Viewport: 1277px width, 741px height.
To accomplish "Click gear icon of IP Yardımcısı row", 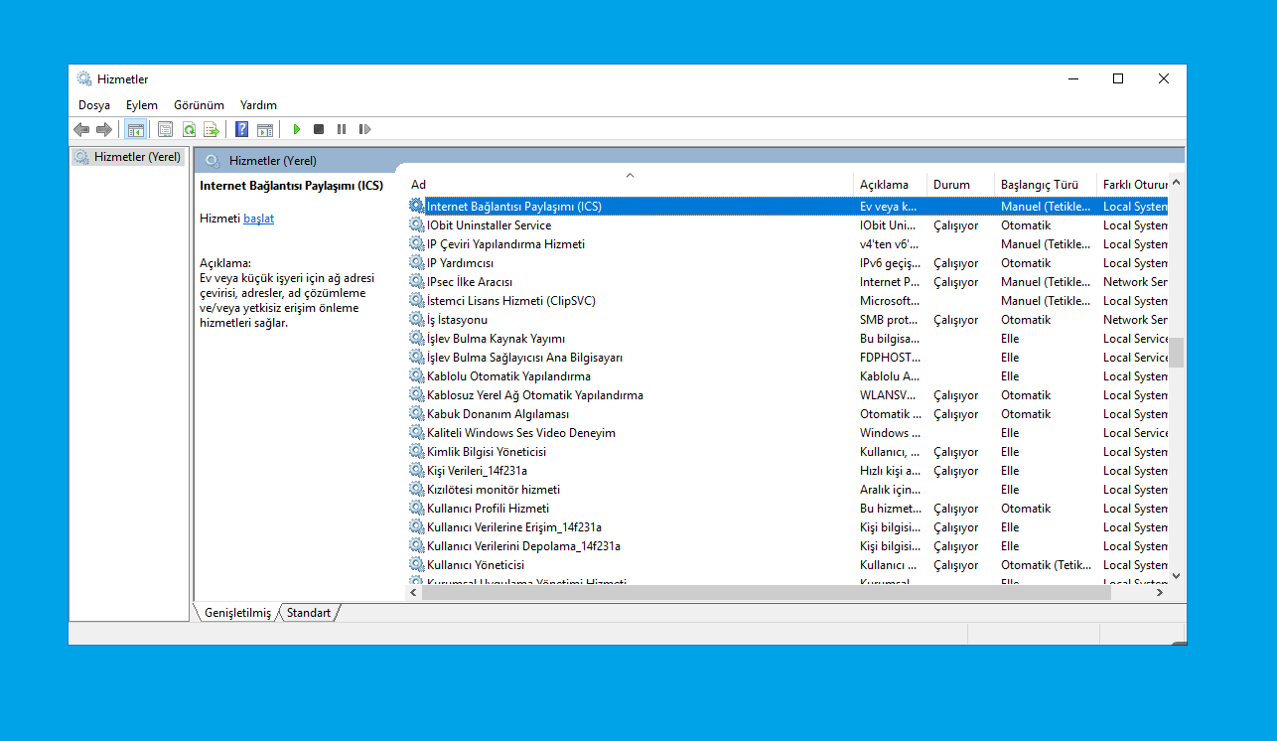I will click(416, 263).
